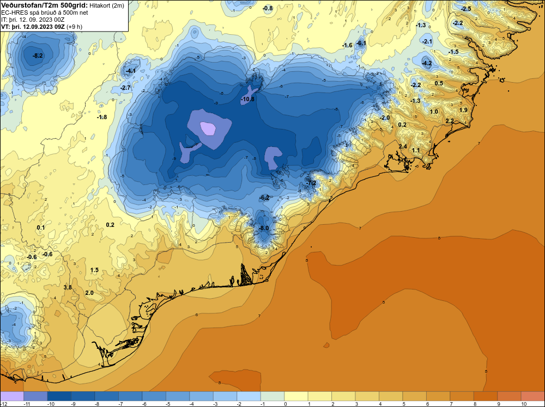545x407 pixels.
Task: Click the -8.0 temperature label
Action: tap(264, 228)
